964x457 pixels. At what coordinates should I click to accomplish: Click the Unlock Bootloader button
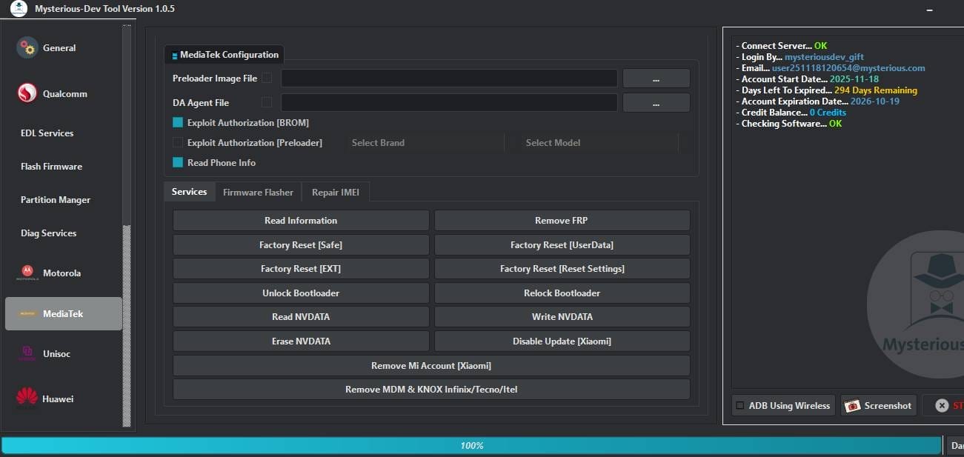[x=300, y=293]
